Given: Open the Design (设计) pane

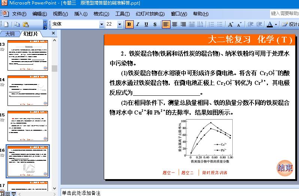Looking at the screenshot, I should (x=290, y=24).
